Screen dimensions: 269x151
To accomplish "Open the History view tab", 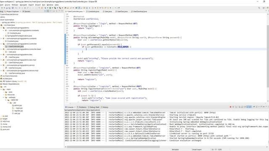I will coord(105,107).
